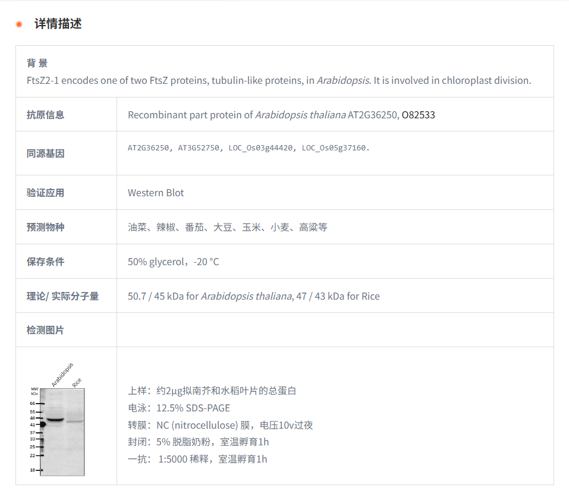Click the 12.5% SDS-PAGE electrophoresis line
Viewport: 569px width, 500px height.
pos(178,408)
